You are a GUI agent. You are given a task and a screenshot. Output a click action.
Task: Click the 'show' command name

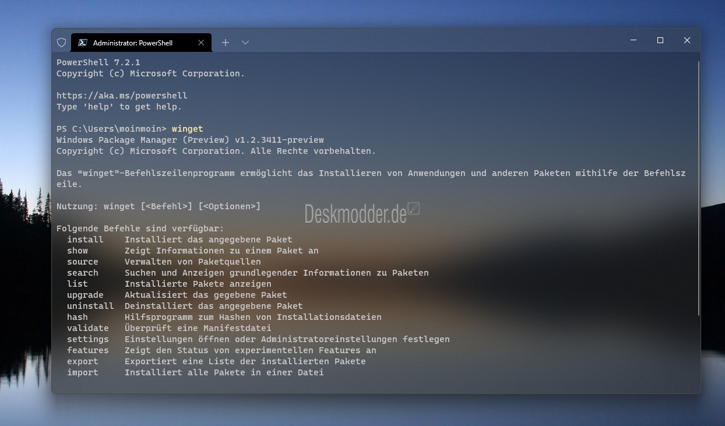78,251
